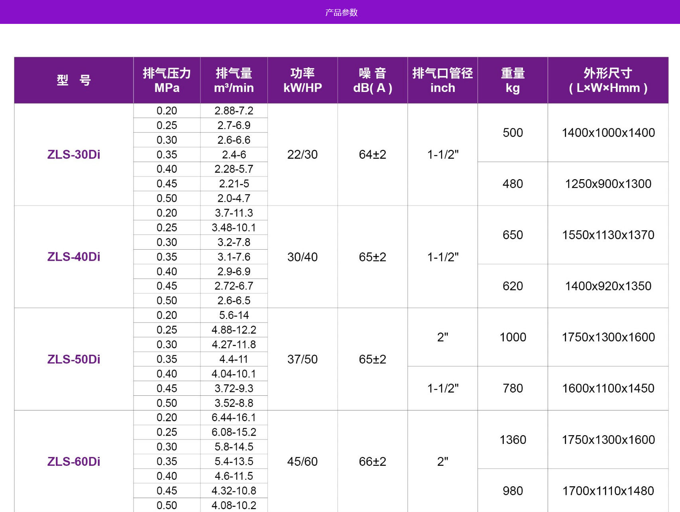The width and height of the screenshot is (680, 512).
Task: Click the 1600x1100x1450 dimension cell
Action: (x=608, y=388)
